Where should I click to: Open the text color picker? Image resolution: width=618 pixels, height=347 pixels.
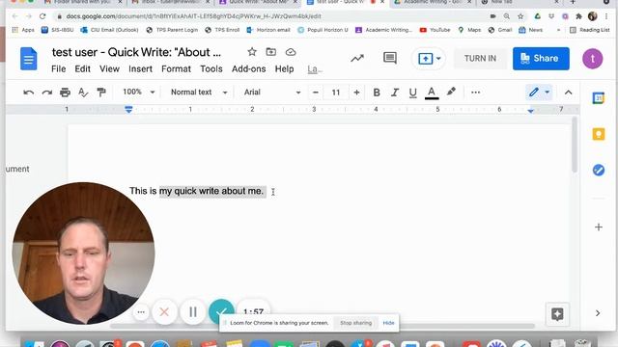432,93
